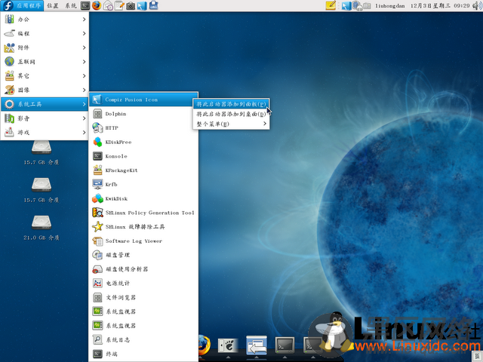Open KwikDisk from the menu
Viewport: 483px width, 362px height.
coord(143,199)
